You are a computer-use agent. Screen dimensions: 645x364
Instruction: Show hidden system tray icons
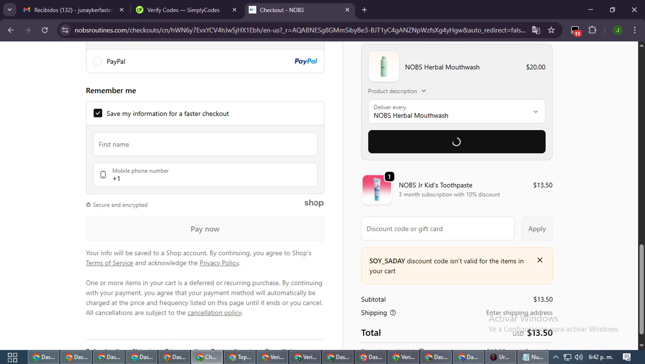[556, 357]
